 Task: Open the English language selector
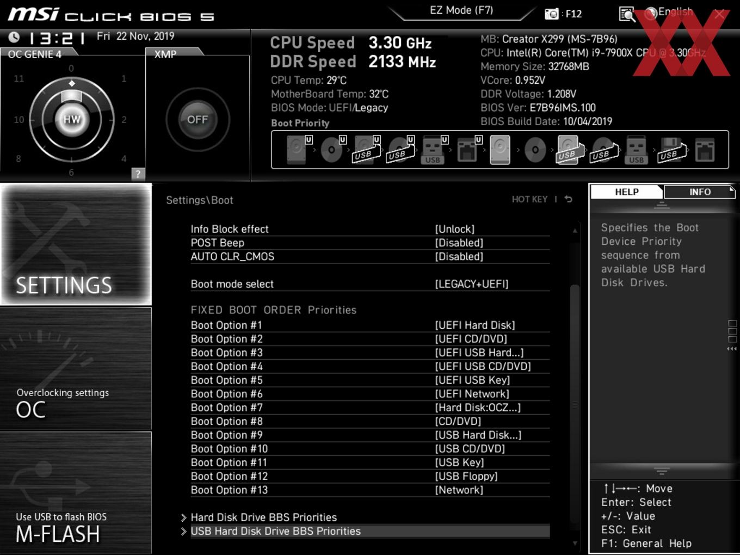(669, 13)
